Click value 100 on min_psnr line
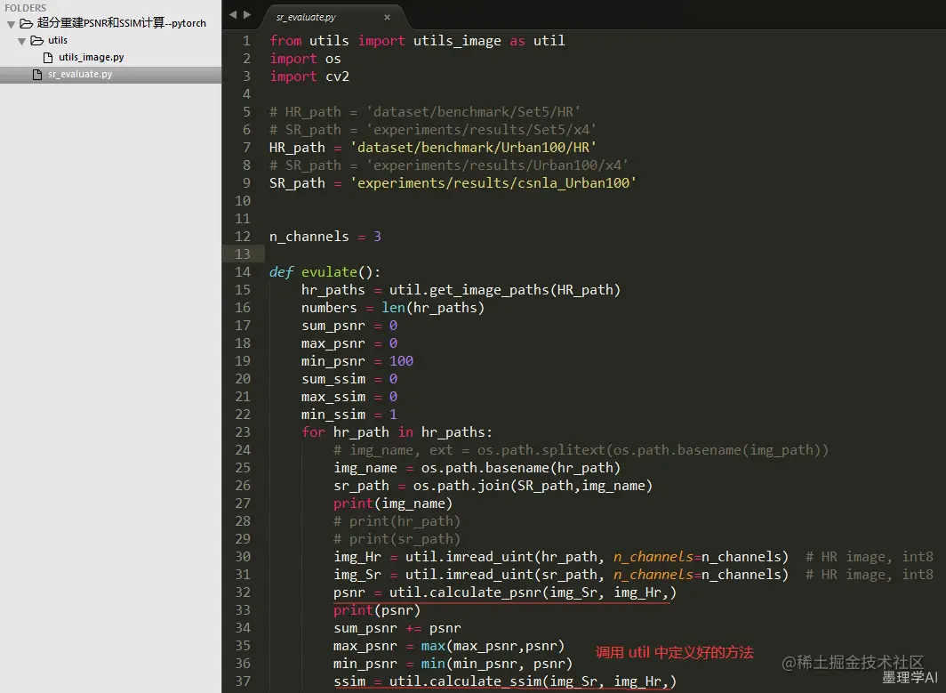 click(401, 360)
